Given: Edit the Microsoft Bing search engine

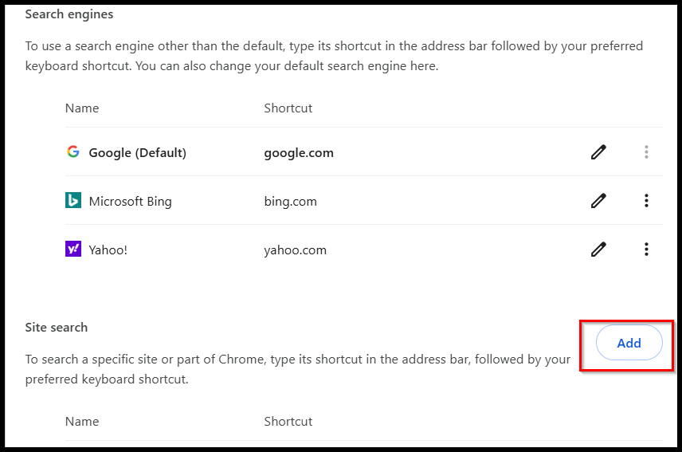Looking at the screenshot, I should click(x=598, y=201).
